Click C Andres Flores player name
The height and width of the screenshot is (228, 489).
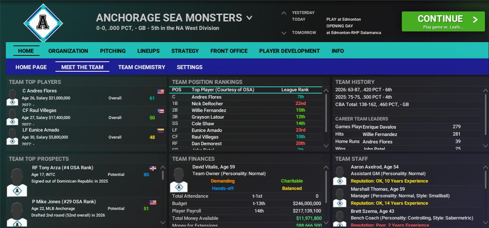click(x=40, y=91)
